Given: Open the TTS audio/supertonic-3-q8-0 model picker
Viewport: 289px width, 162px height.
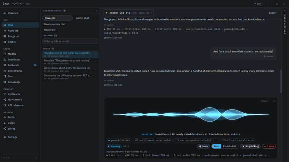Looking at the screenshot, I should tap(196, 140).
